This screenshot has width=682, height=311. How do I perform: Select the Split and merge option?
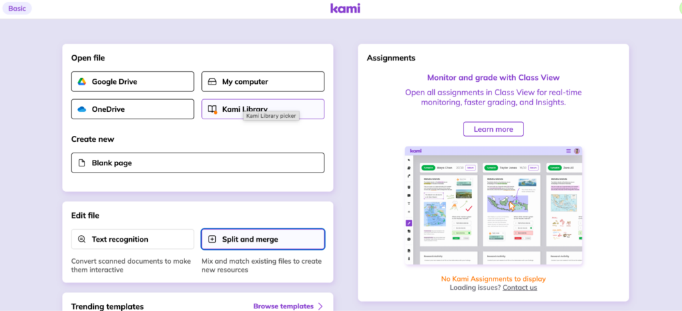pyautogui.click(x=262, y=239)
